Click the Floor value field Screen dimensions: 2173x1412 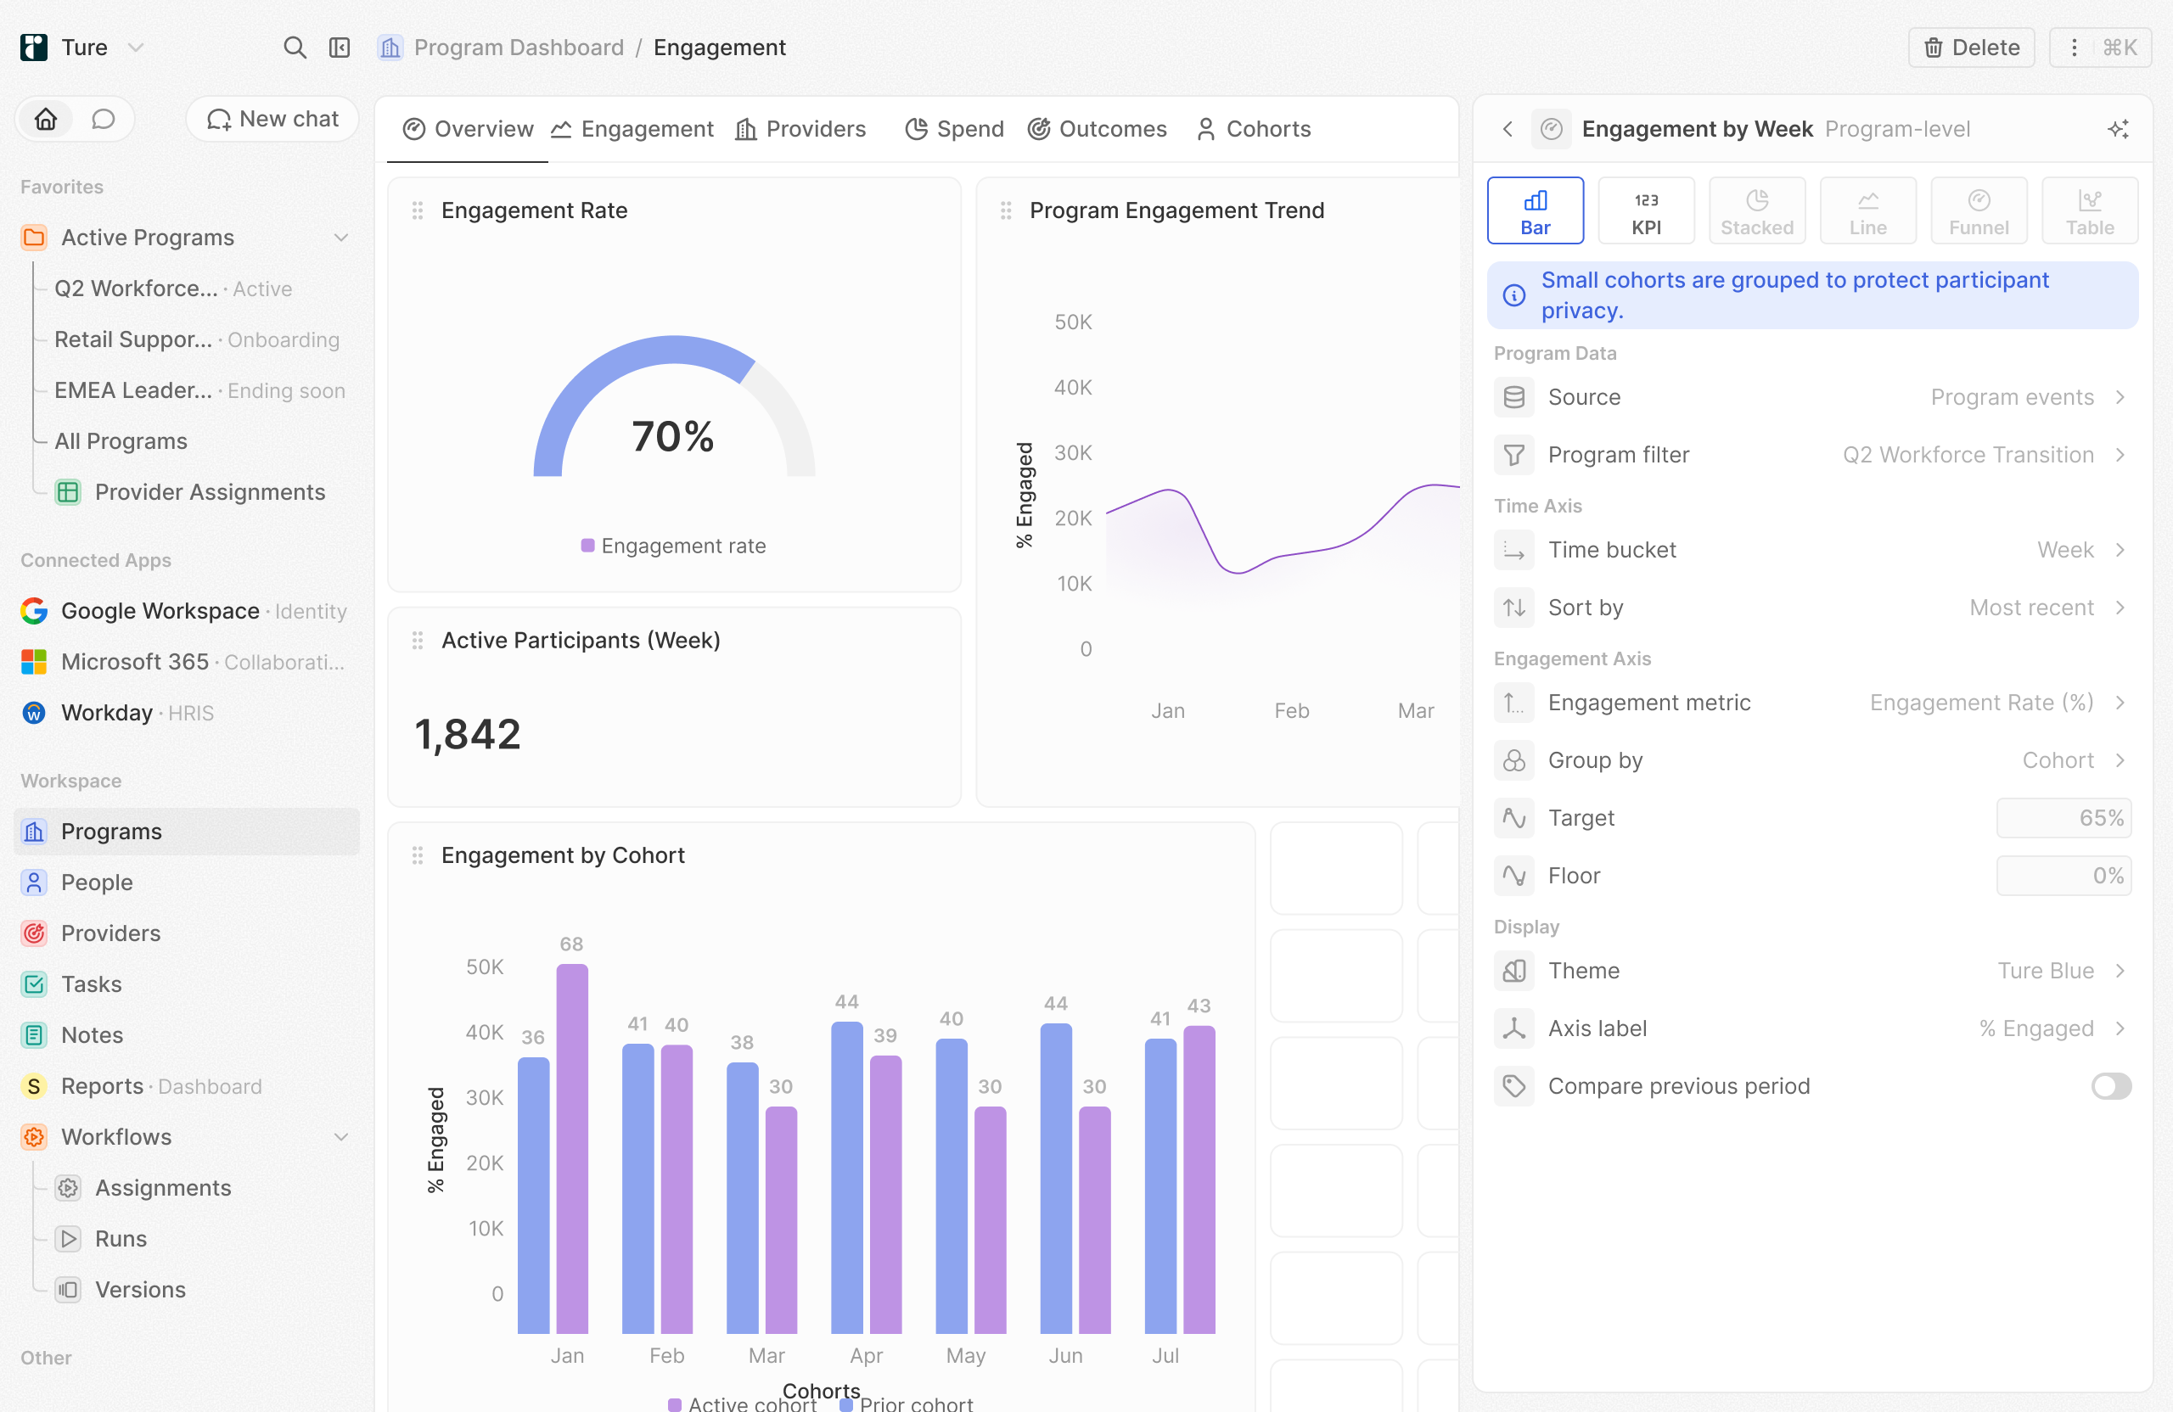coord(2064,876)
